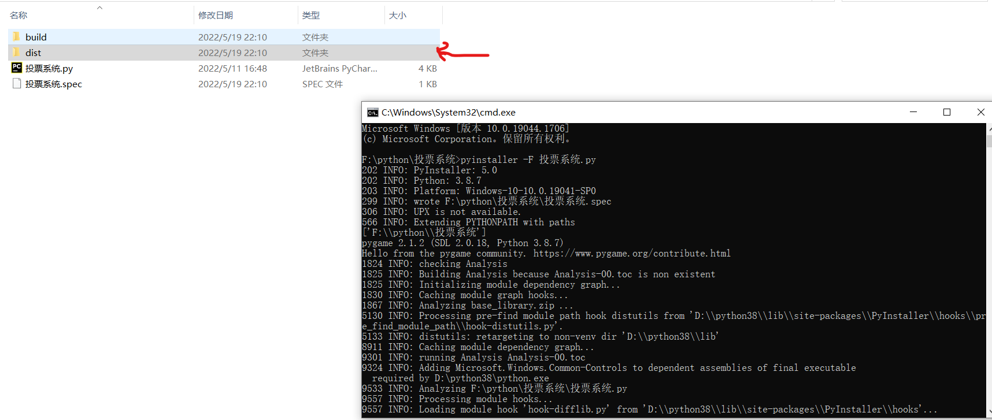992x420 pixels.
Task: Click the sort direction arrow above 名称
Action: click(x=99, y=8)
